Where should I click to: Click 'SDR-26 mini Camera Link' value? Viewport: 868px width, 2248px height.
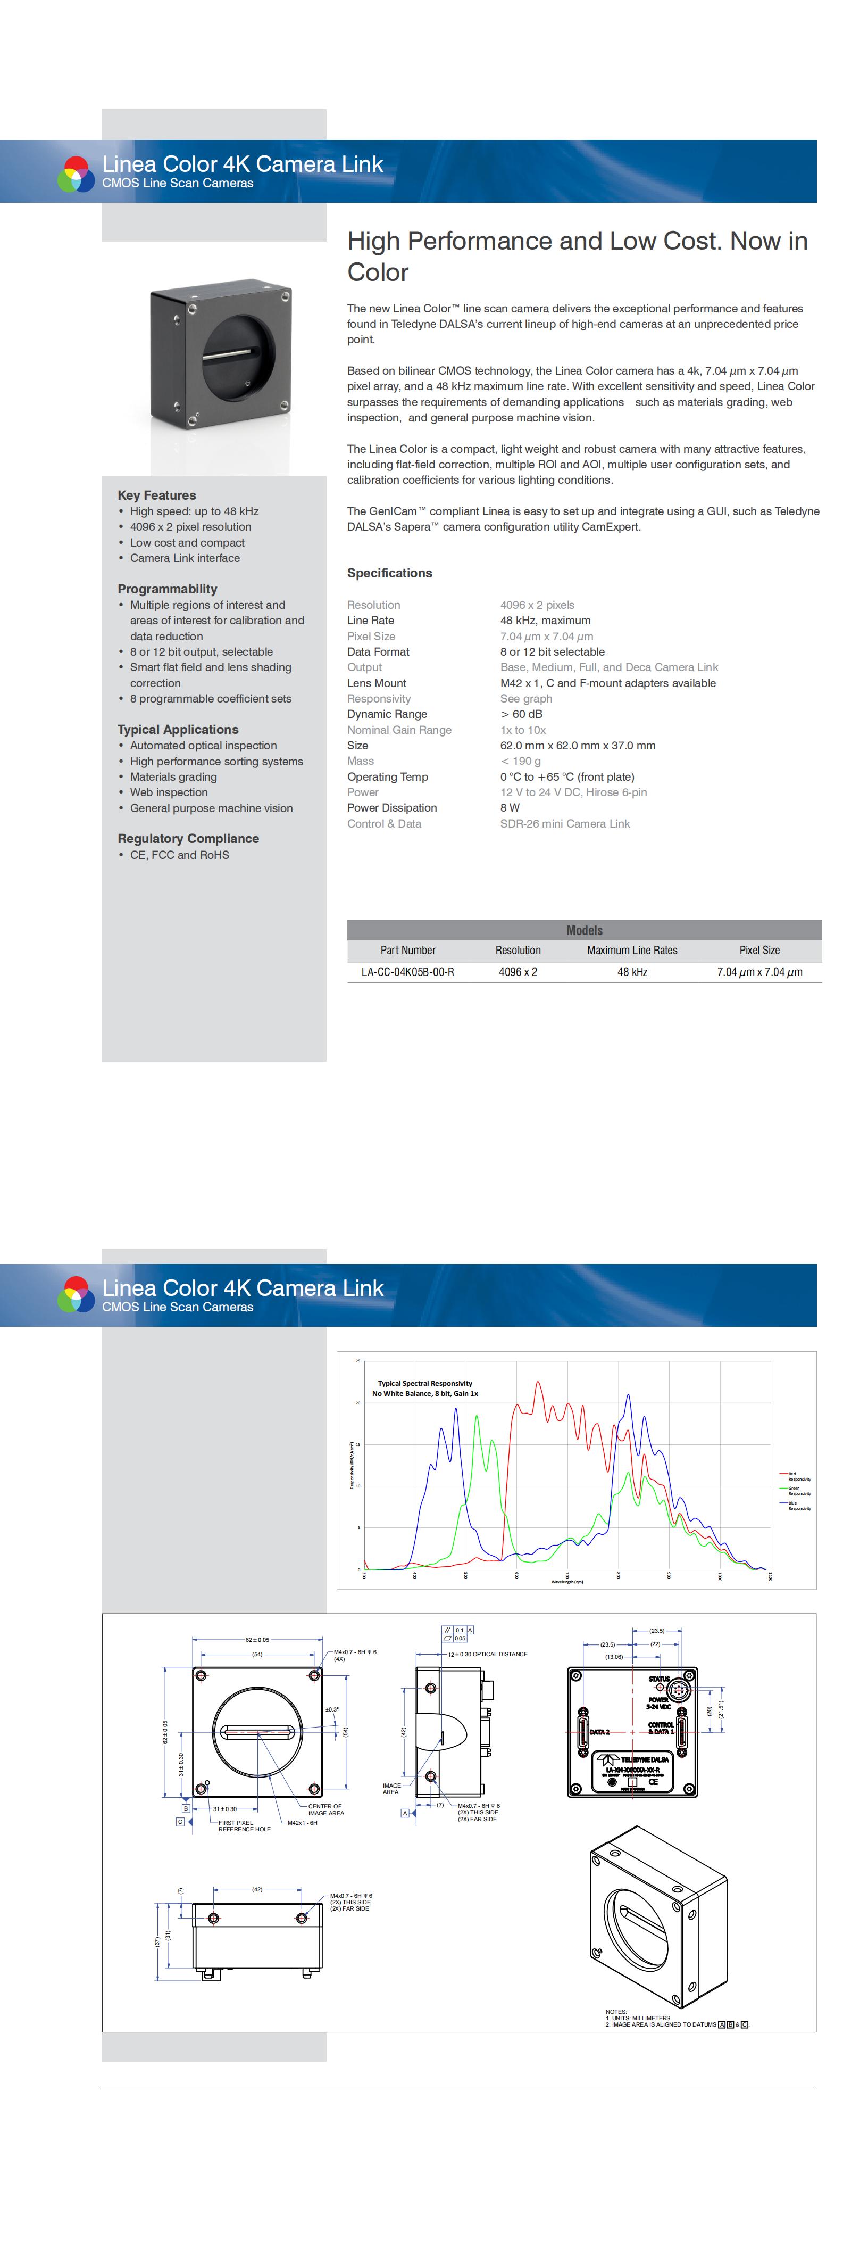pyautogui.click(x=564, y=824)
